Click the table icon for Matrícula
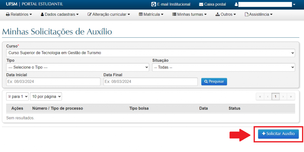Viewport: 304px width, 152px height. (x=141, y=14)
